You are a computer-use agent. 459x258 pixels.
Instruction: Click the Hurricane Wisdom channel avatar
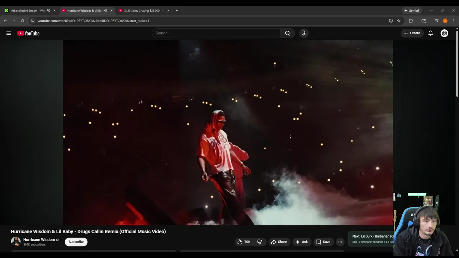16,242
